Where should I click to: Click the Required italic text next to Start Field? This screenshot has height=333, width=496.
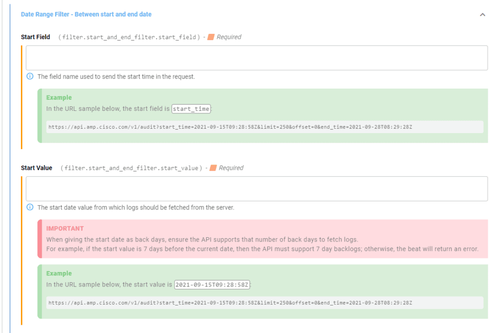coord(229,37)
